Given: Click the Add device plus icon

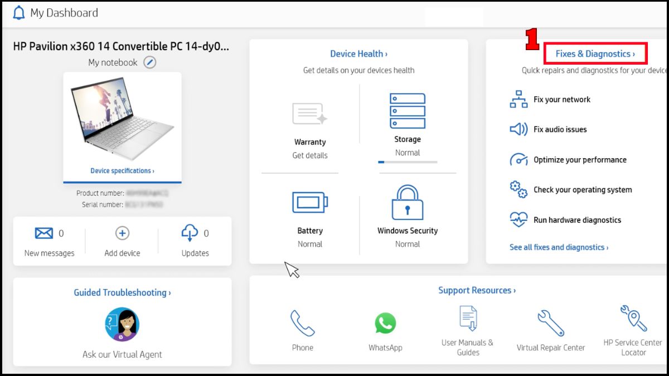Looking at the screenshot, I should 122,233.
